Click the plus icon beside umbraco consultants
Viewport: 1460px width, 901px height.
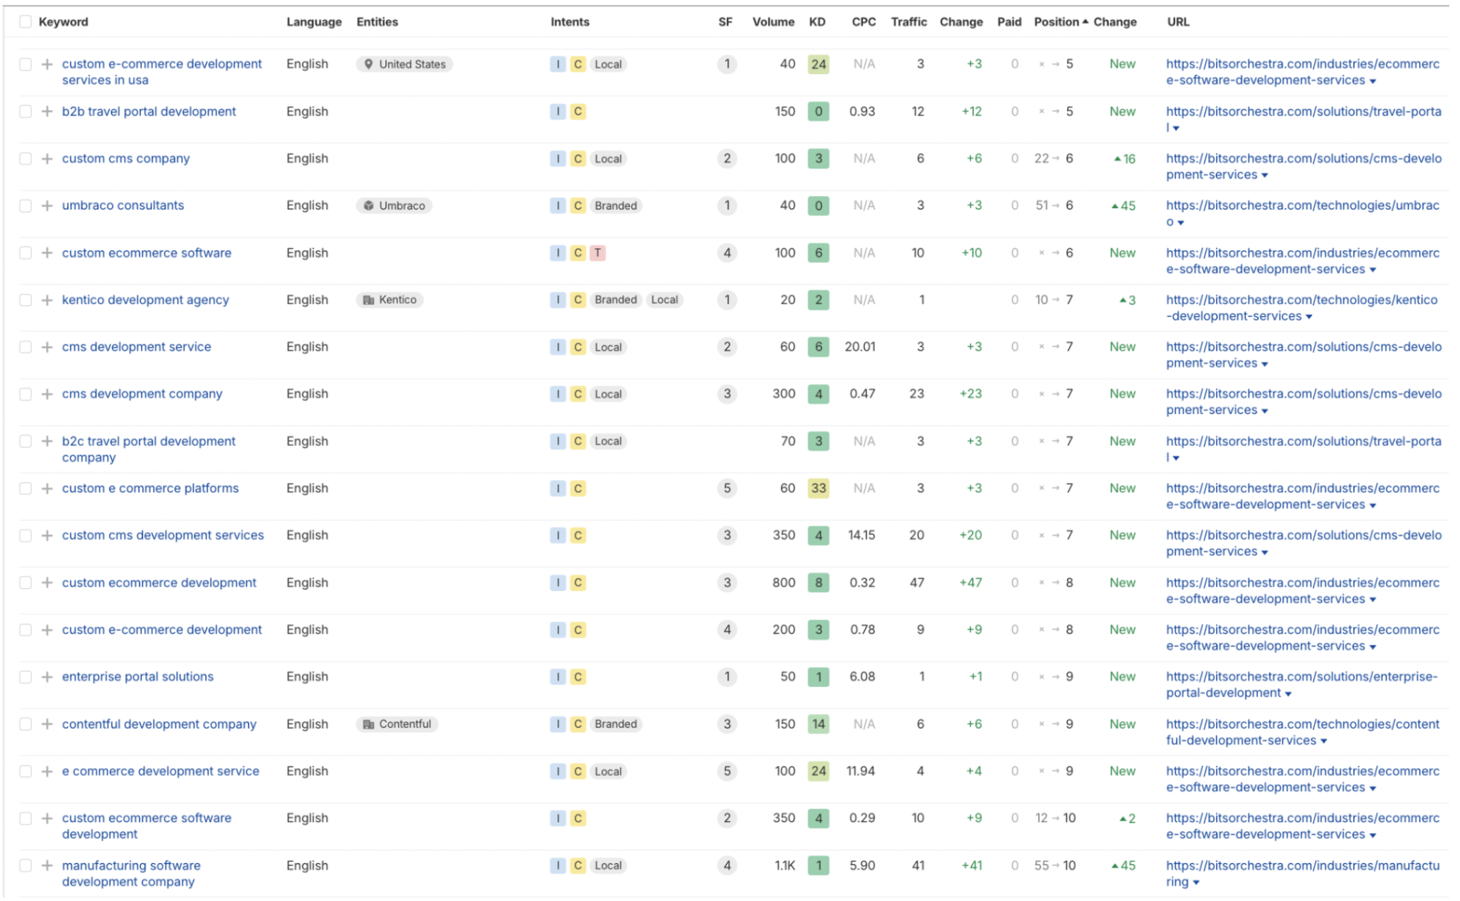(x=47, y=206)
